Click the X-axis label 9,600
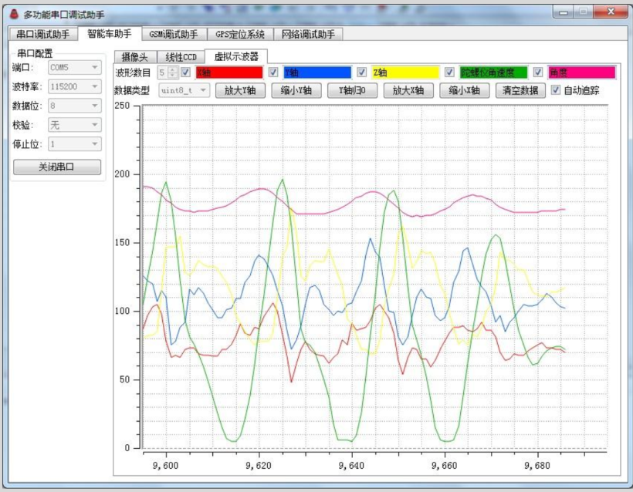This screenshot has width=633, height=492. click(x=165, y=466)
